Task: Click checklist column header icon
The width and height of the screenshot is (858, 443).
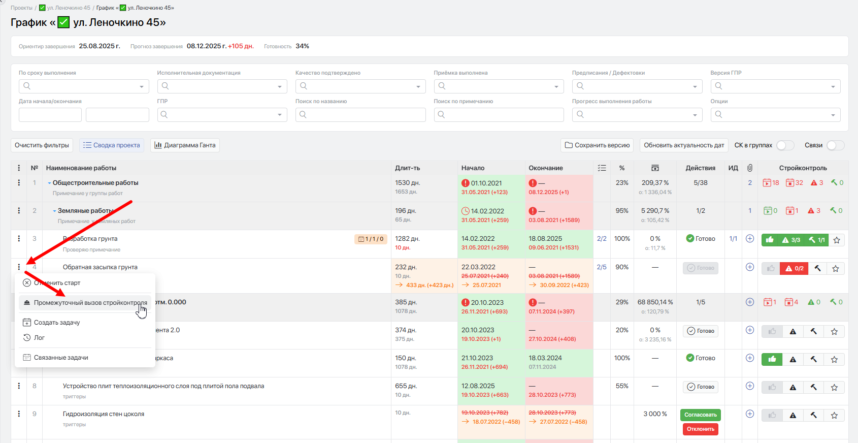Action: (602, 168)
